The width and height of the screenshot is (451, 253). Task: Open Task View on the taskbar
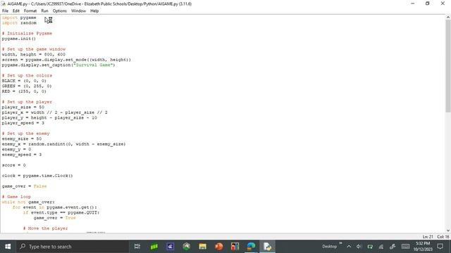pyautogui.click(x=137, y=247)
